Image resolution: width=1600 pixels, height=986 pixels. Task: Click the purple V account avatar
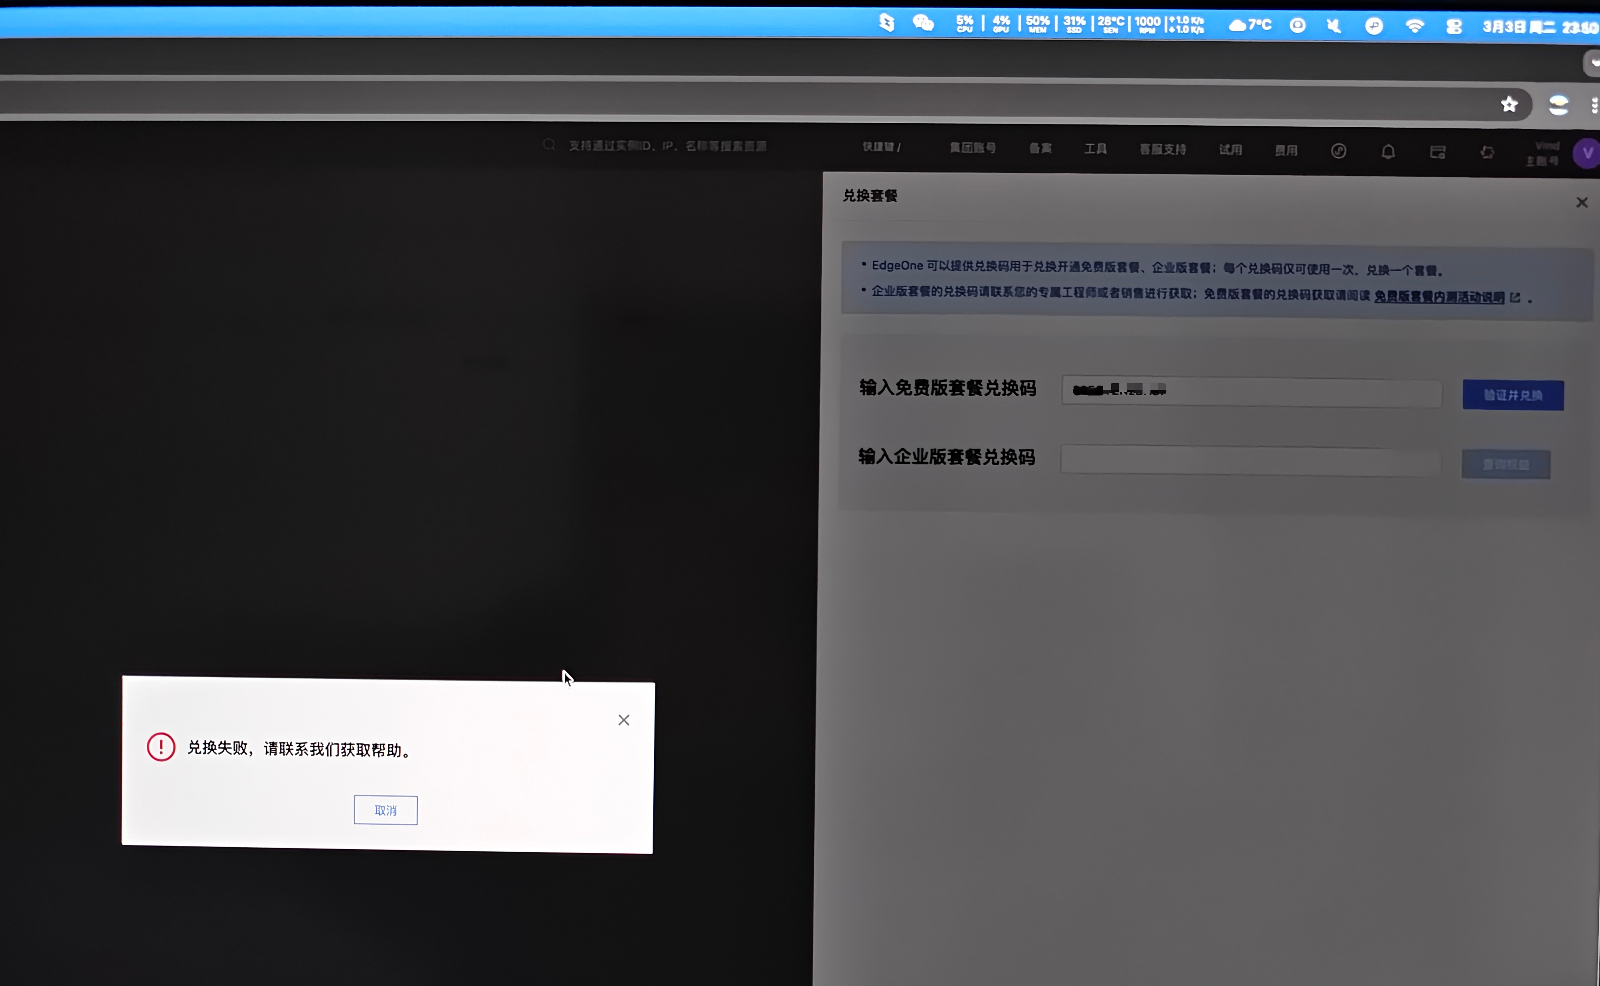pyautogui.click(x=1587, y=153)
